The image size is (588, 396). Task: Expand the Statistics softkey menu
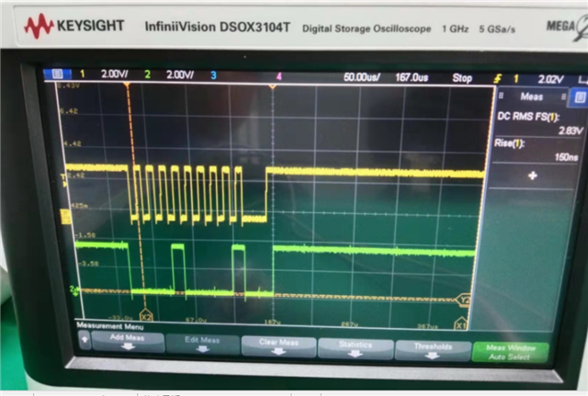[356, 348]
